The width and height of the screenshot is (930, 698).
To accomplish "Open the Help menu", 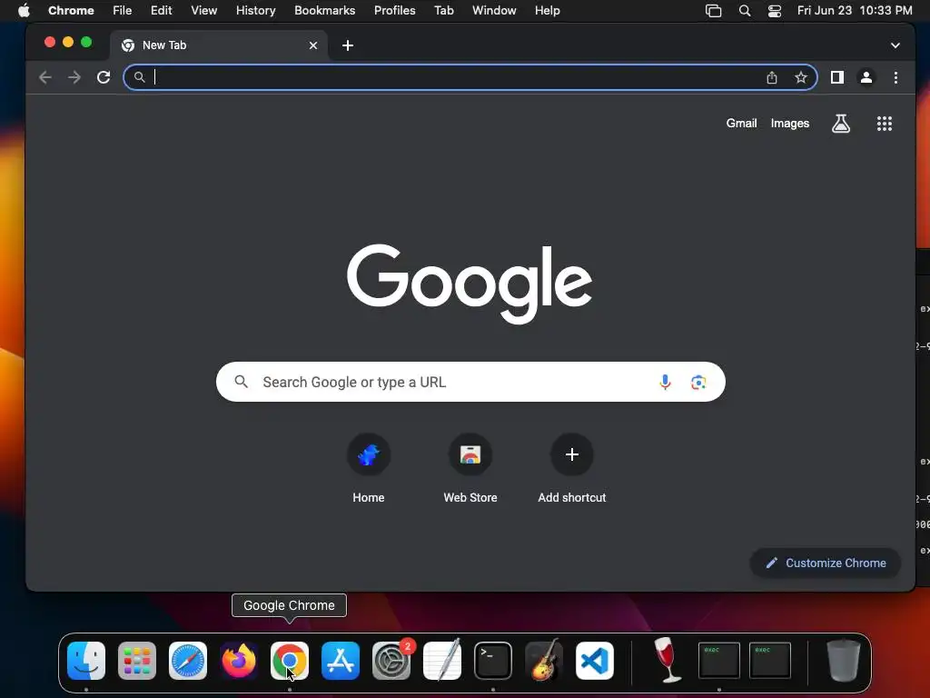I will pos(547,11).
